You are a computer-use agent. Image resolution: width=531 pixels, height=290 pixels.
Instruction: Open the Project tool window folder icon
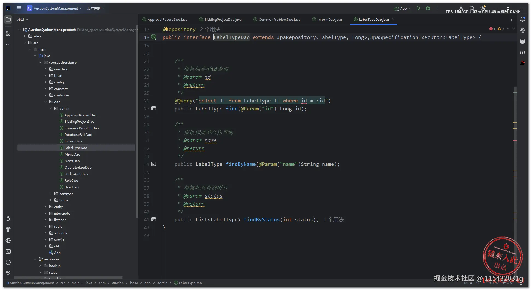click(8, 19)
